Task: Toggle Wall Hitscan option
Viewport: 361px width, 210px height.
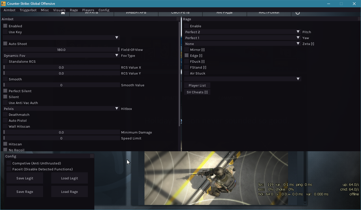Action: coord(5,126)
